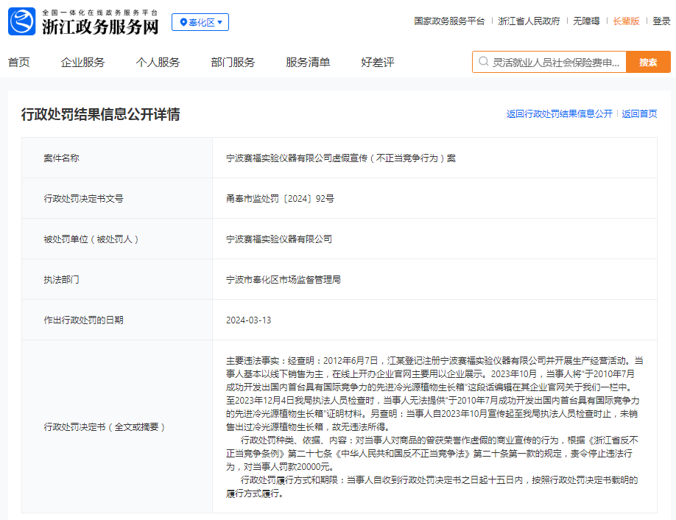
Task: Click the 返回首页 link
Action: click(639, 114)
